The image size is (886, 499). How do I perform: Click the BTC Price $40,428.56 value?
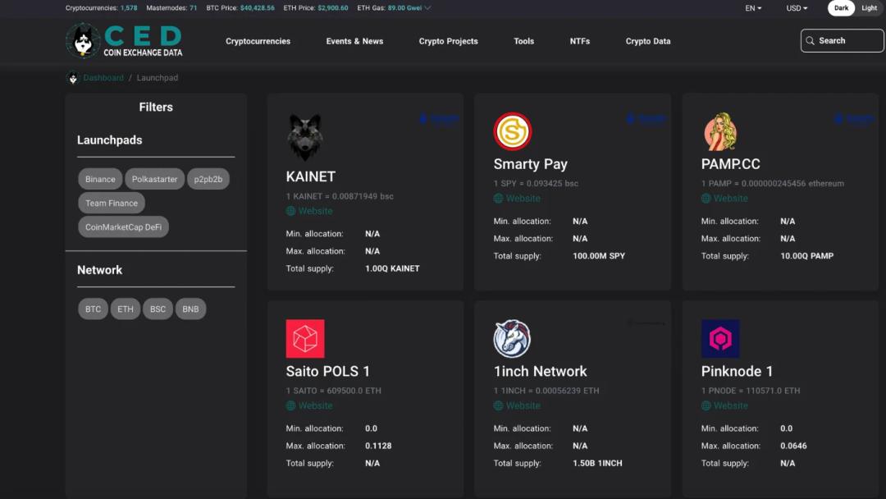tap(257, 8)
